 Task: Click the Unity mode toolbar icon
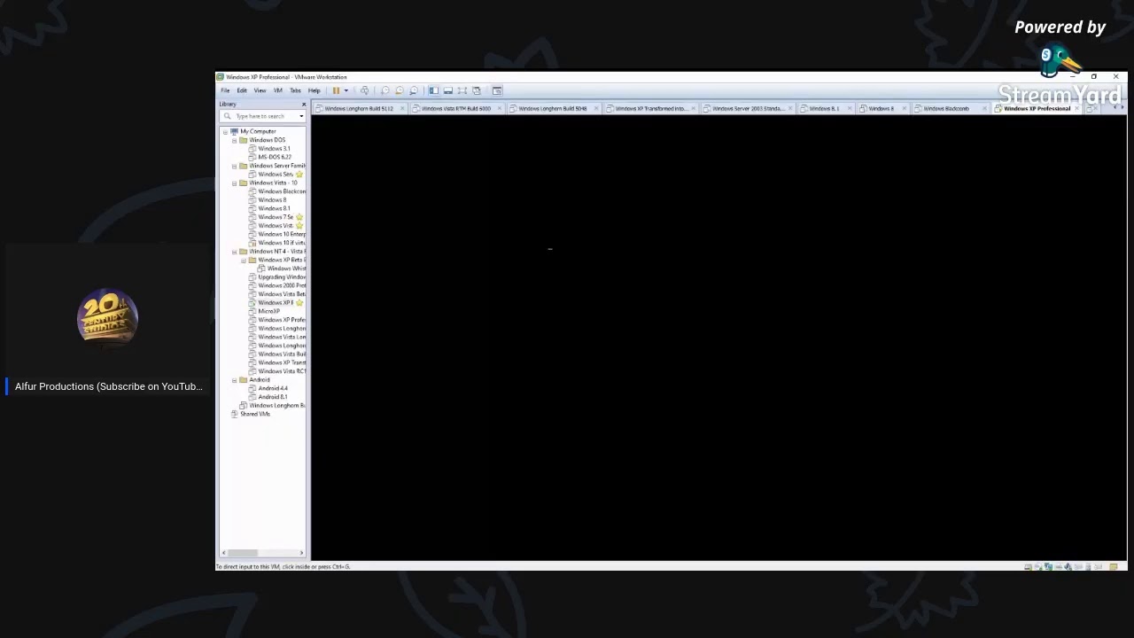click(477, 90)
